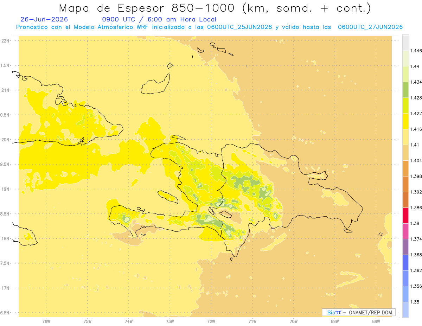This screenshot has height=326, width=422.
Task: Click the "8.5N" latitude label
Action: pos(5,214)
